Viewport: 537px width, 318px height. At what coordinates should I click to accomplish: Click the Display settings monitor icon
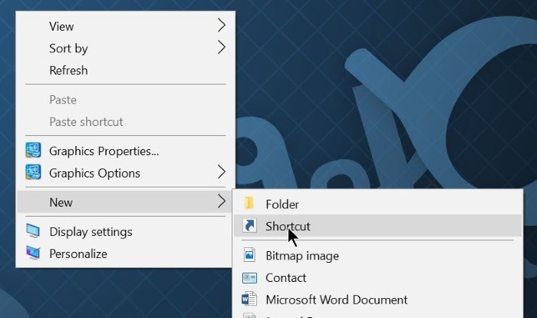(x=34, y=231)
